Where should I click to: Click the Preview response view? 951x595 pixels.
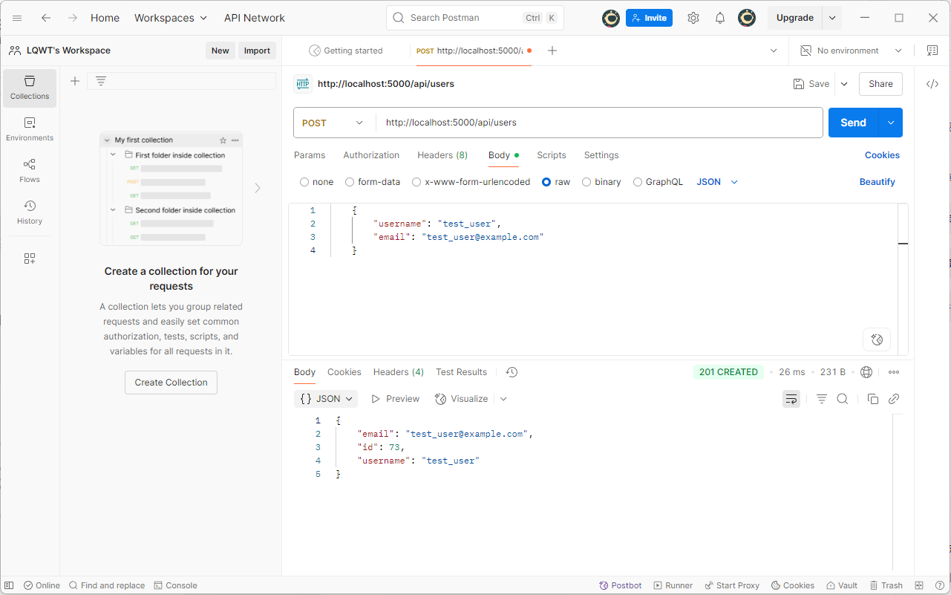(x=396, y=399)
